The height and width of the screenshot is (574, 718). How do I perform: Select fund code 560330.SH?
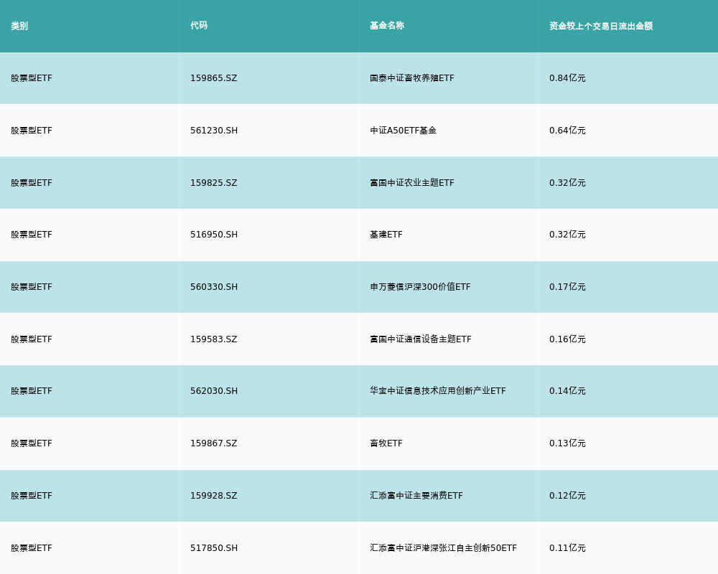coord(213,287)
